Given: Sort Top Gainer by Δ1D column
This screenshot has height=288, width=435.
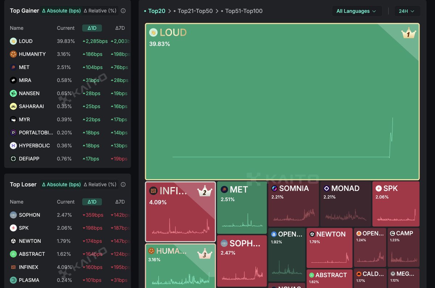Looking at the screenshot, I should 92,28.
